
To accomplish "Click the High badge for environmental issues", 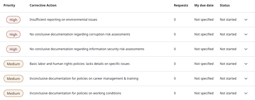I will tap(13, 20).
